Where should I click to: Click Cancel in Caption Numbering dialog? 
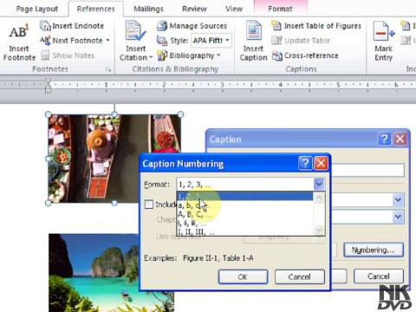click(300, 276)
